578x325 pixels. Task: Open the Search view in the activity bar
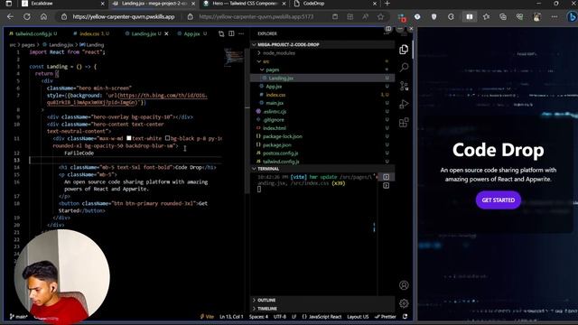click(x=404, y=68)
